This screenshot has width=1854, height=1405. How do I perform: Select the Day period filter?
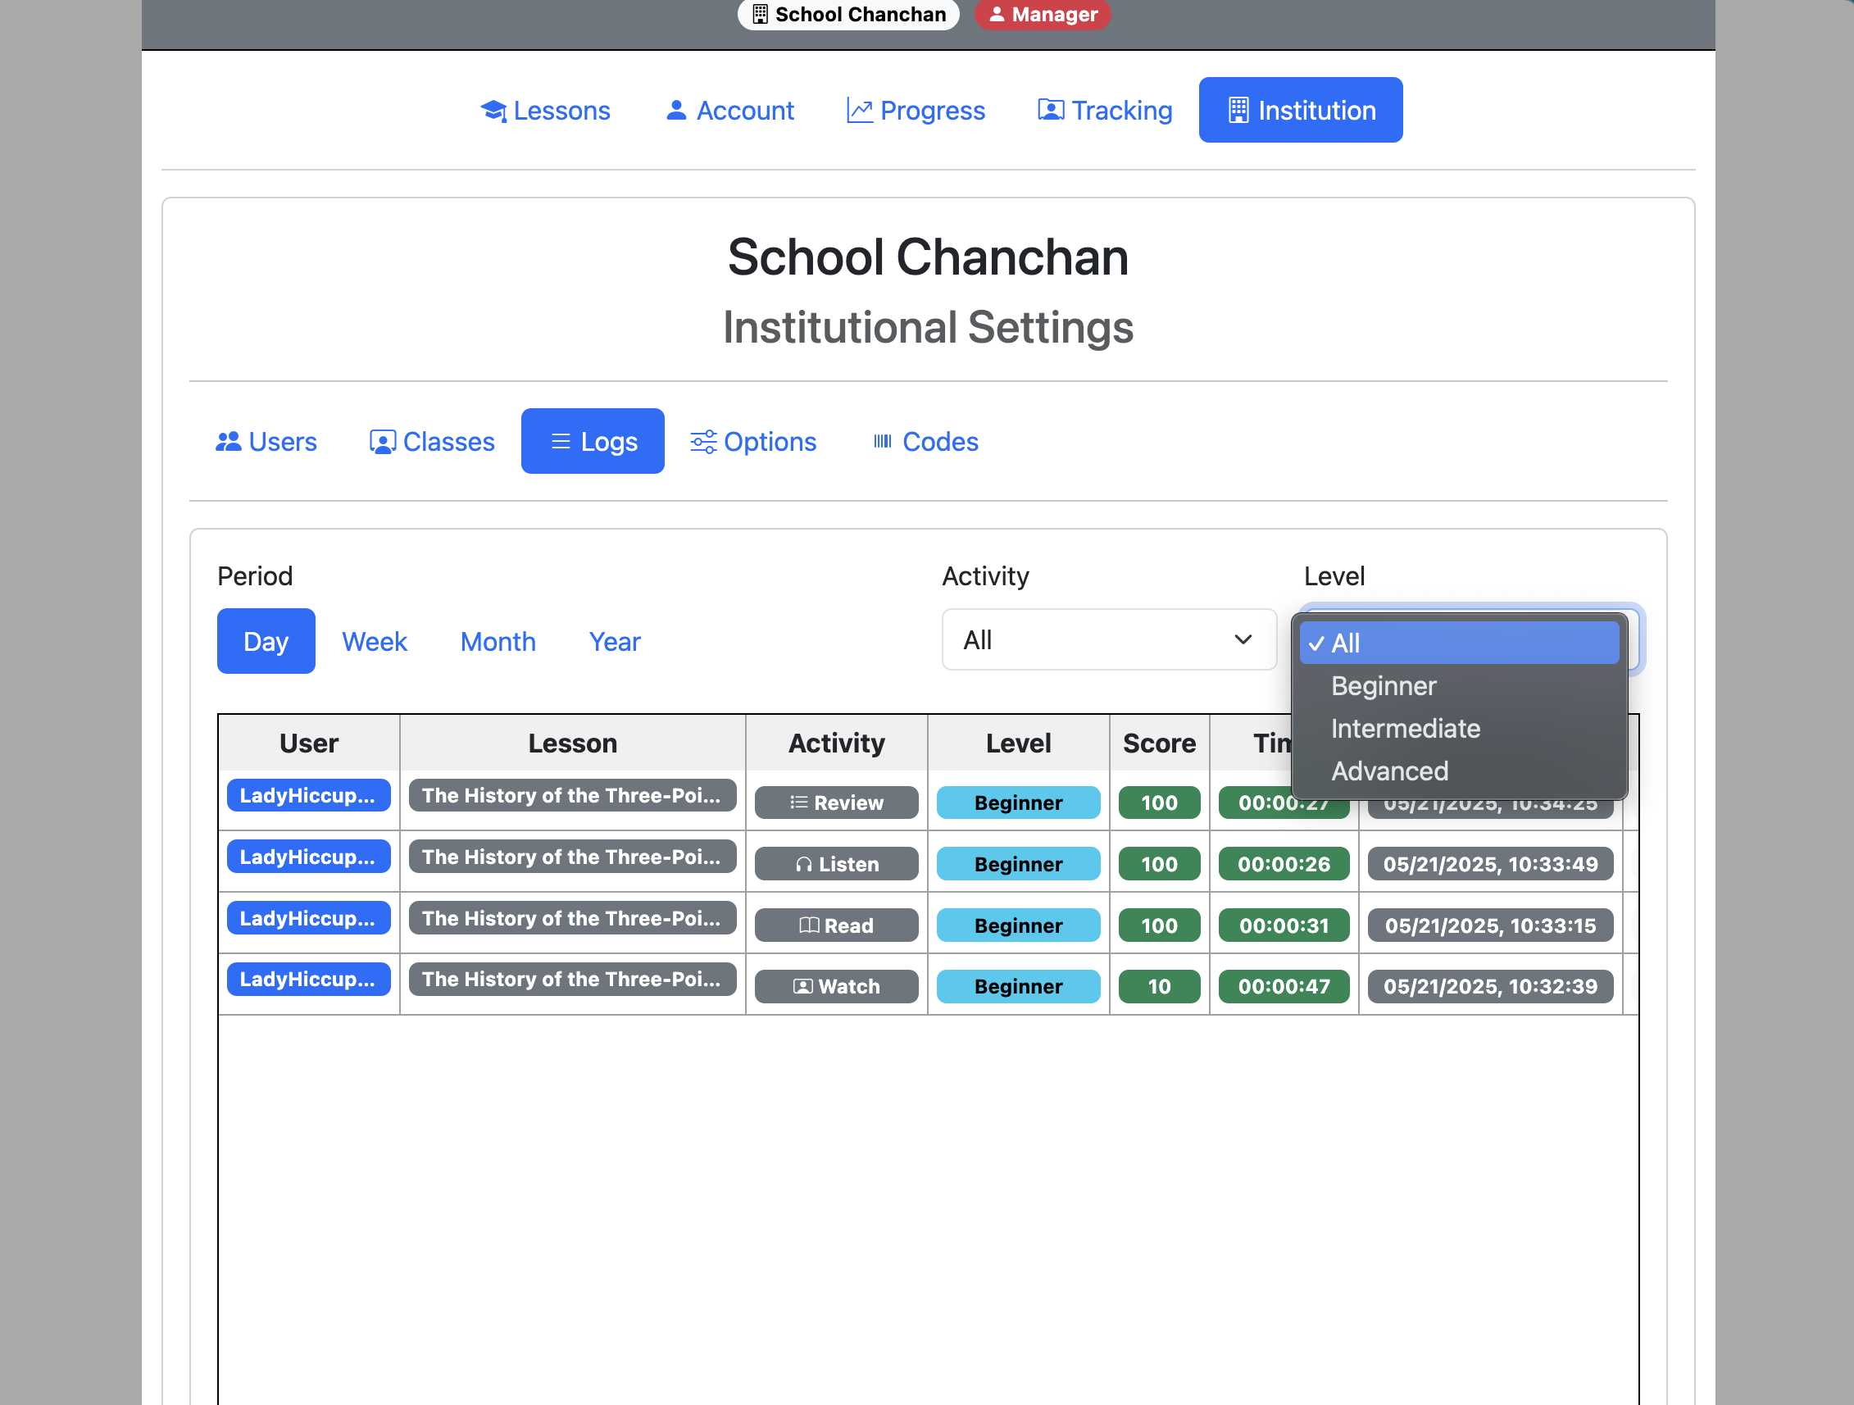tap(266, 641)
